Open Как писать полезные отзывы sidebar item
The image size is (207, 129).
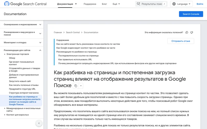click(24, 85)
